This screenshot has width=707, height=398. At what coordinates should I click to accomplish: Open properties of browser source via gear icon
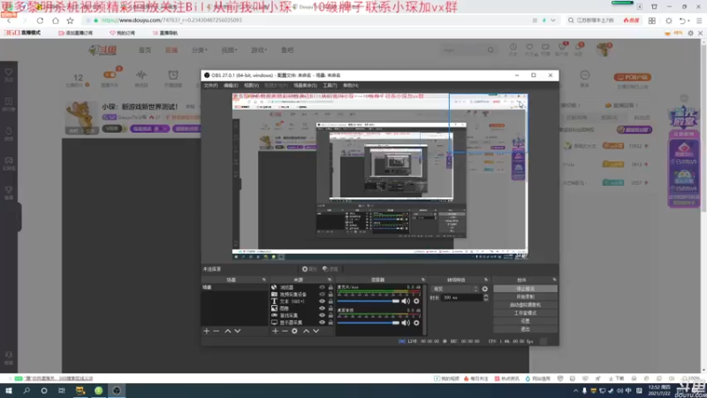click(x=310, y=269)
